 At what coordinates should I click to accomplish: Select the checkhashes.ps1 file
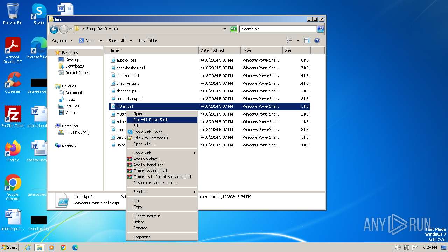[209, 68]
